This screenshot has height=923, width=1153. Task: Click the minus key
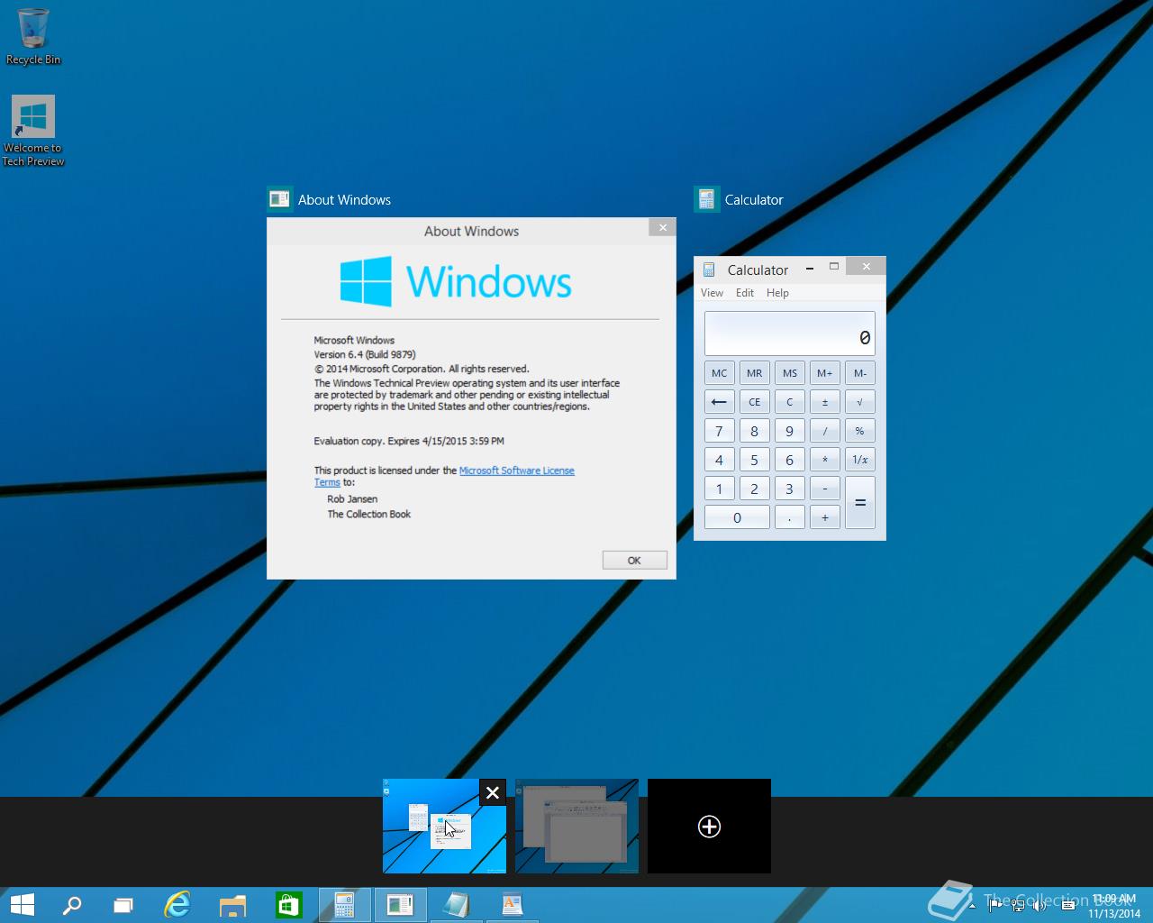[825, 489]
